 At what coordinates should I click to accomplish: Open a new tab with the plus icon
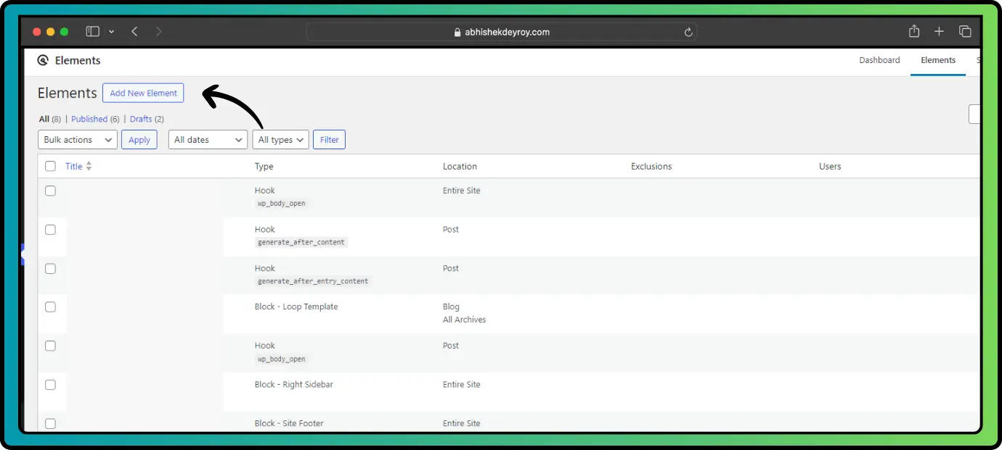(x=939, y=31)
